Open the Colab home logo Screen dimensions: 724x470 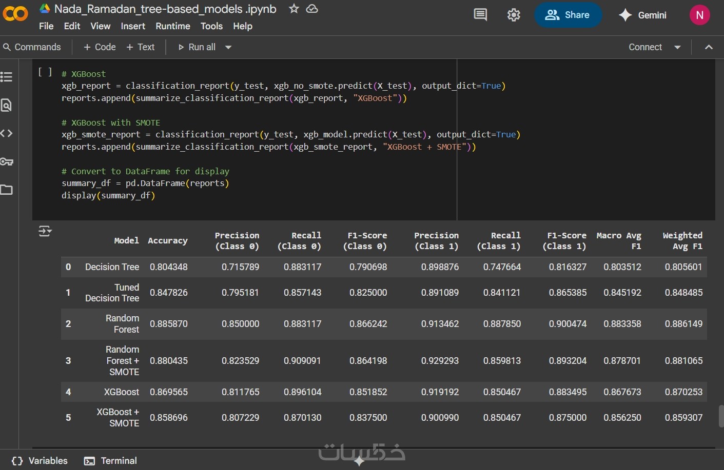[15, 14]
